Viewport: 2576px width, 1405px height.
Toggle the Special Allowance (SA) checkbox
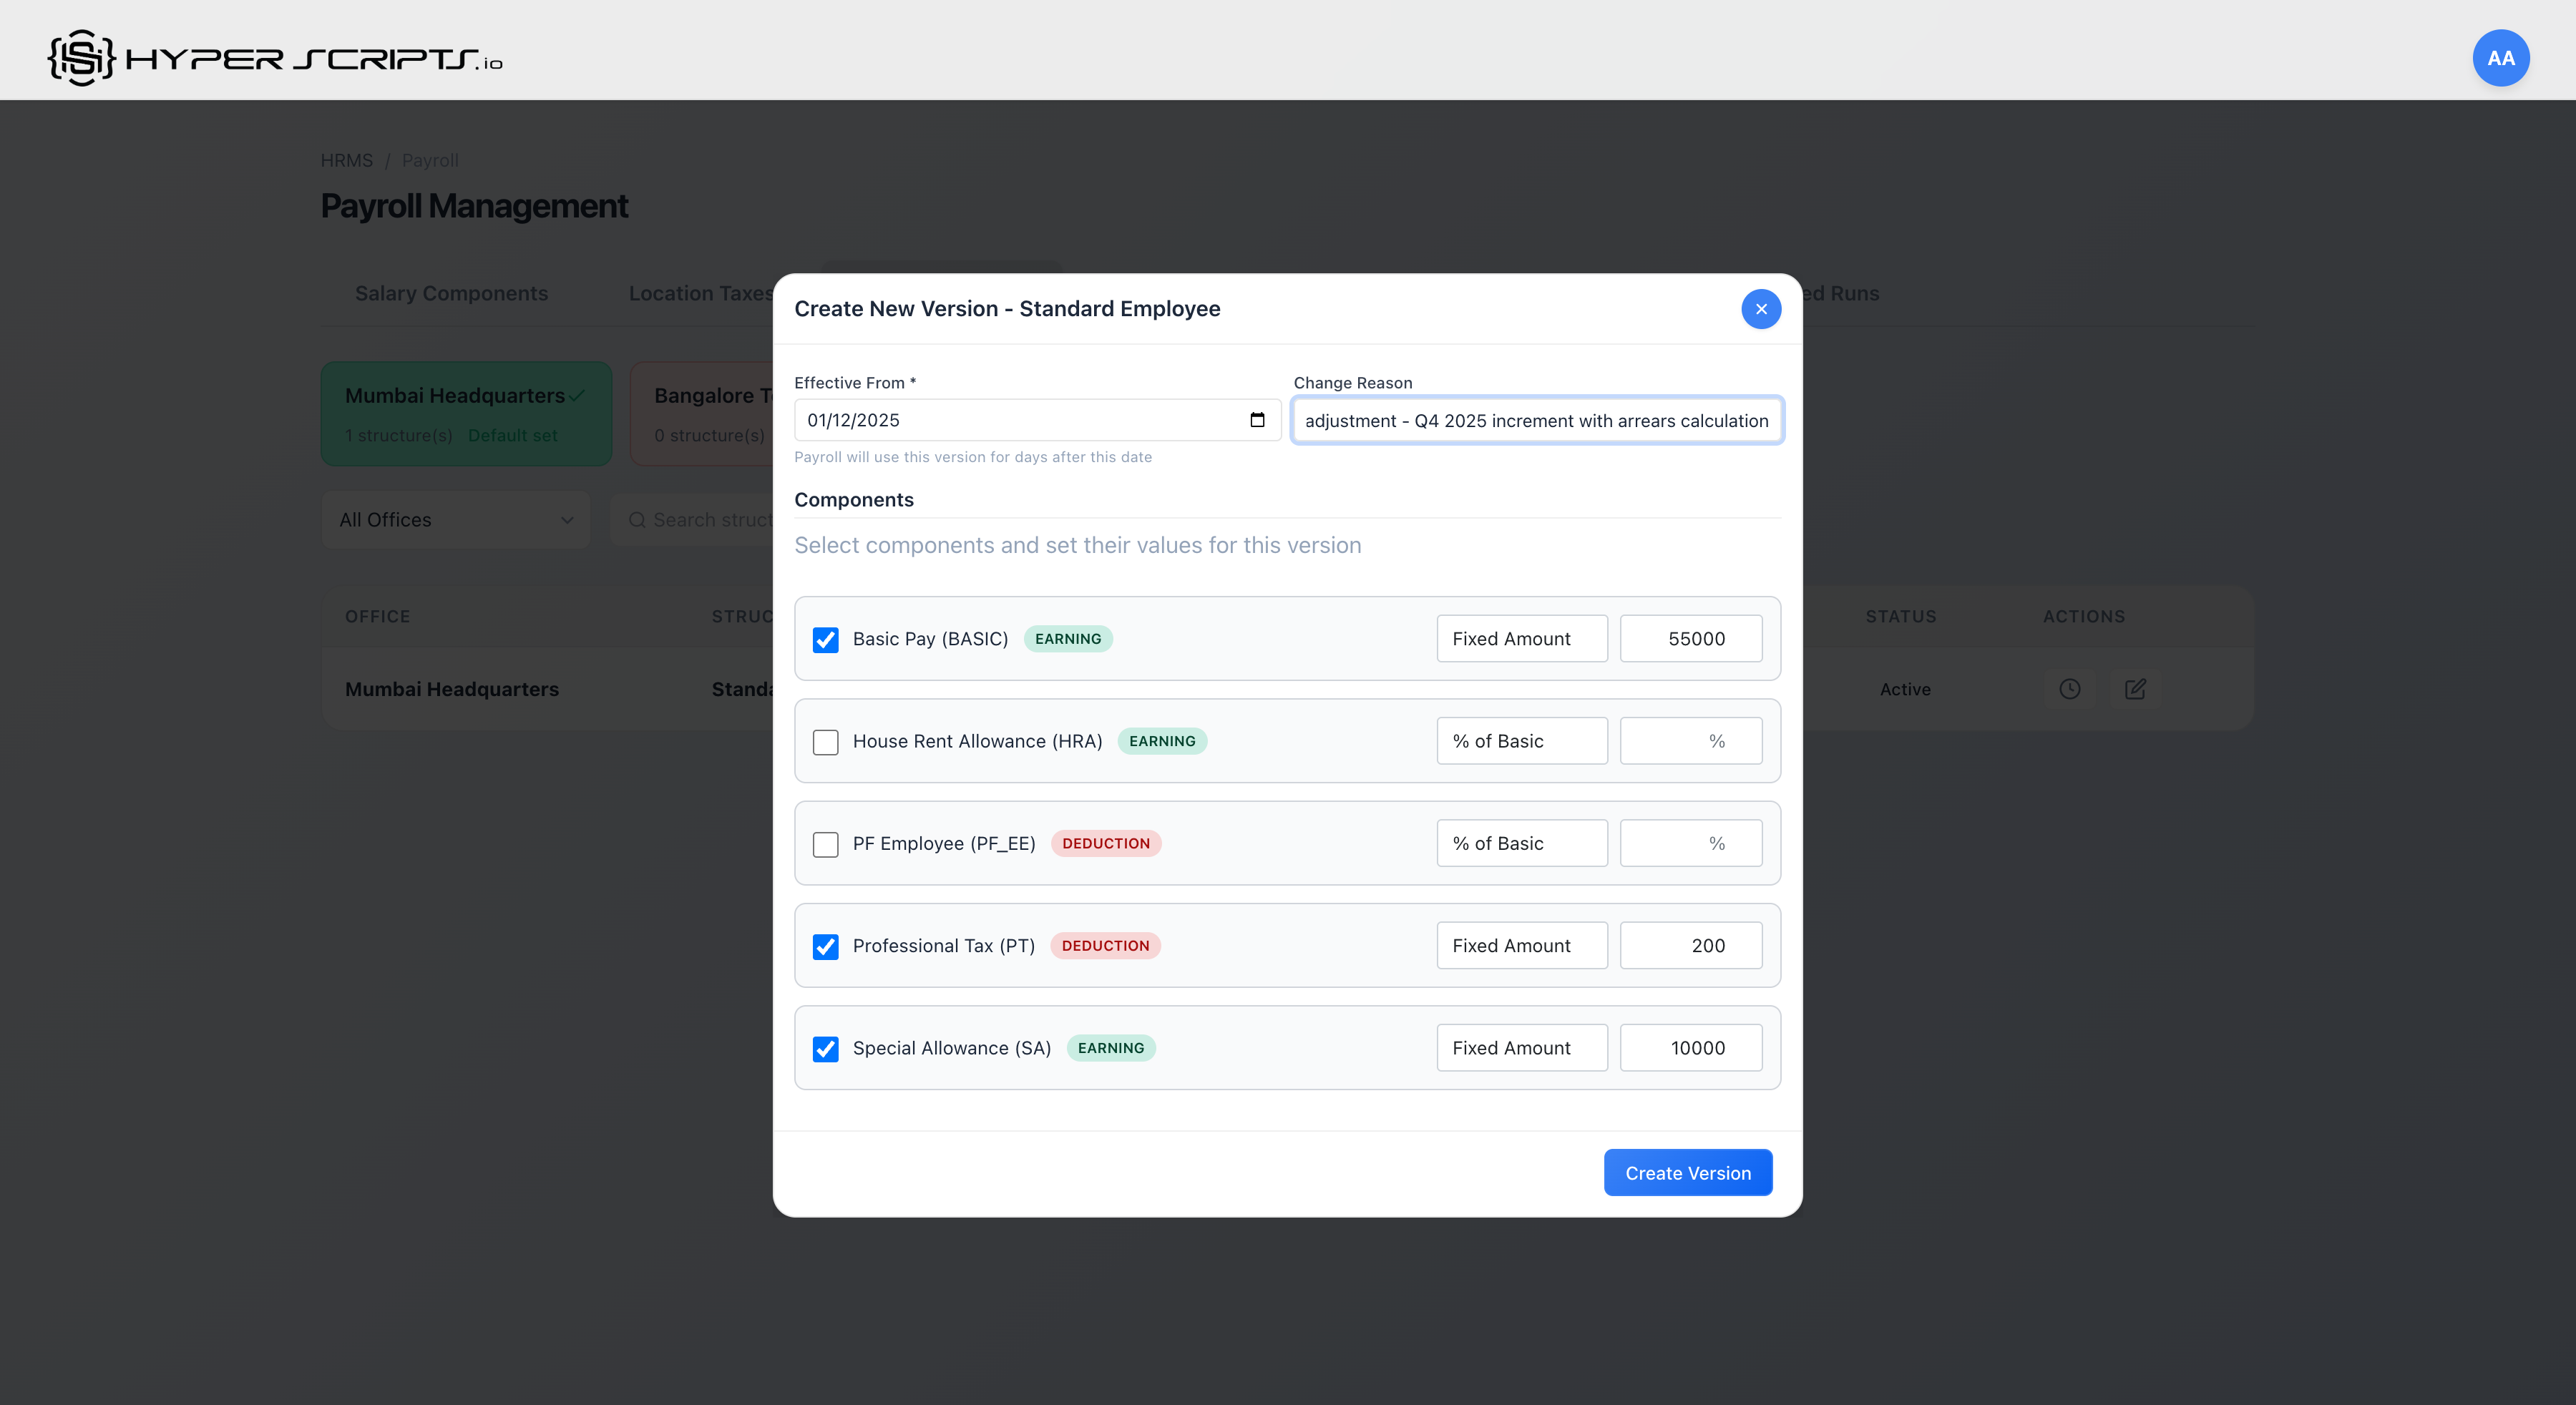[825, 1049]
